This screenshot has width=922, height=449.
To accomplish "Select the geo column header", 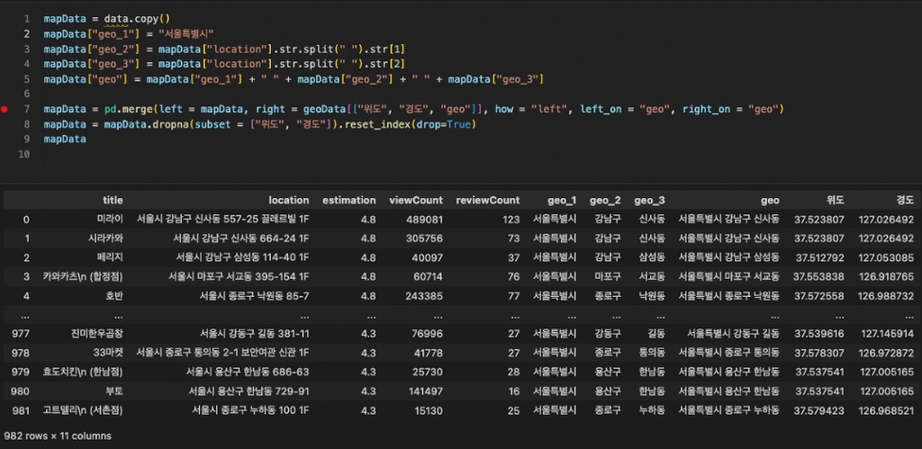I will 770,201.
